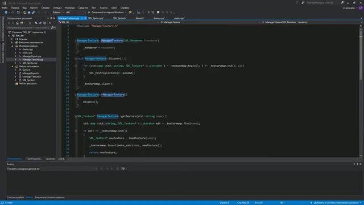Toggle word wrap in output panel
The width and height of the screenshot is (364, 205).
(123, 169)
